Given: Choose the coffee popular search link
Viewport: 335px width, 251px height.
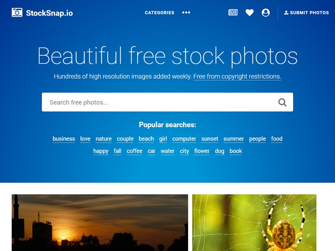Looking at the screenshot, I should (134, 151).
